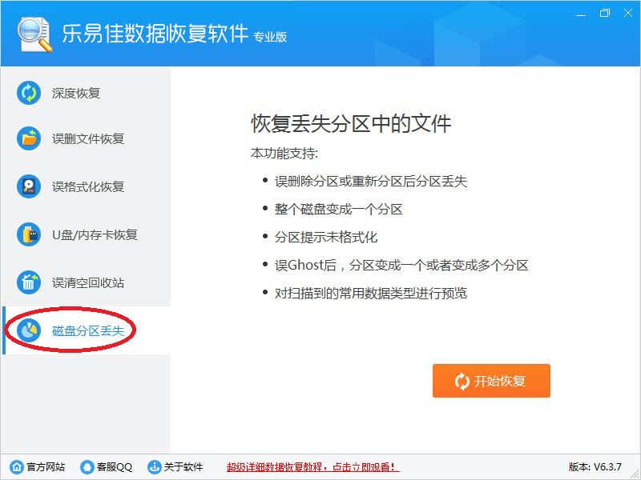Viewport: 641px width, 480px height.
Task: Click the U盘/内存卡恢复 USB drive icon
Action: pos(29,234)
